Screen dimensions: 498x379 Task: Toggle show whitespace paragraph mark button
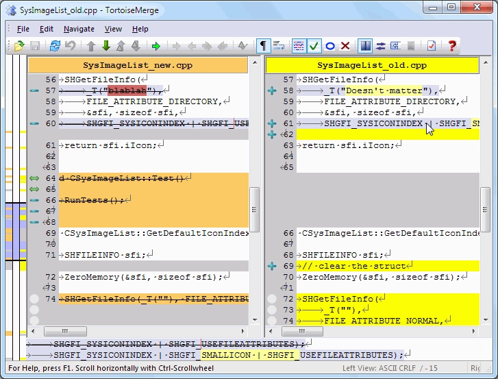point(263,46)
